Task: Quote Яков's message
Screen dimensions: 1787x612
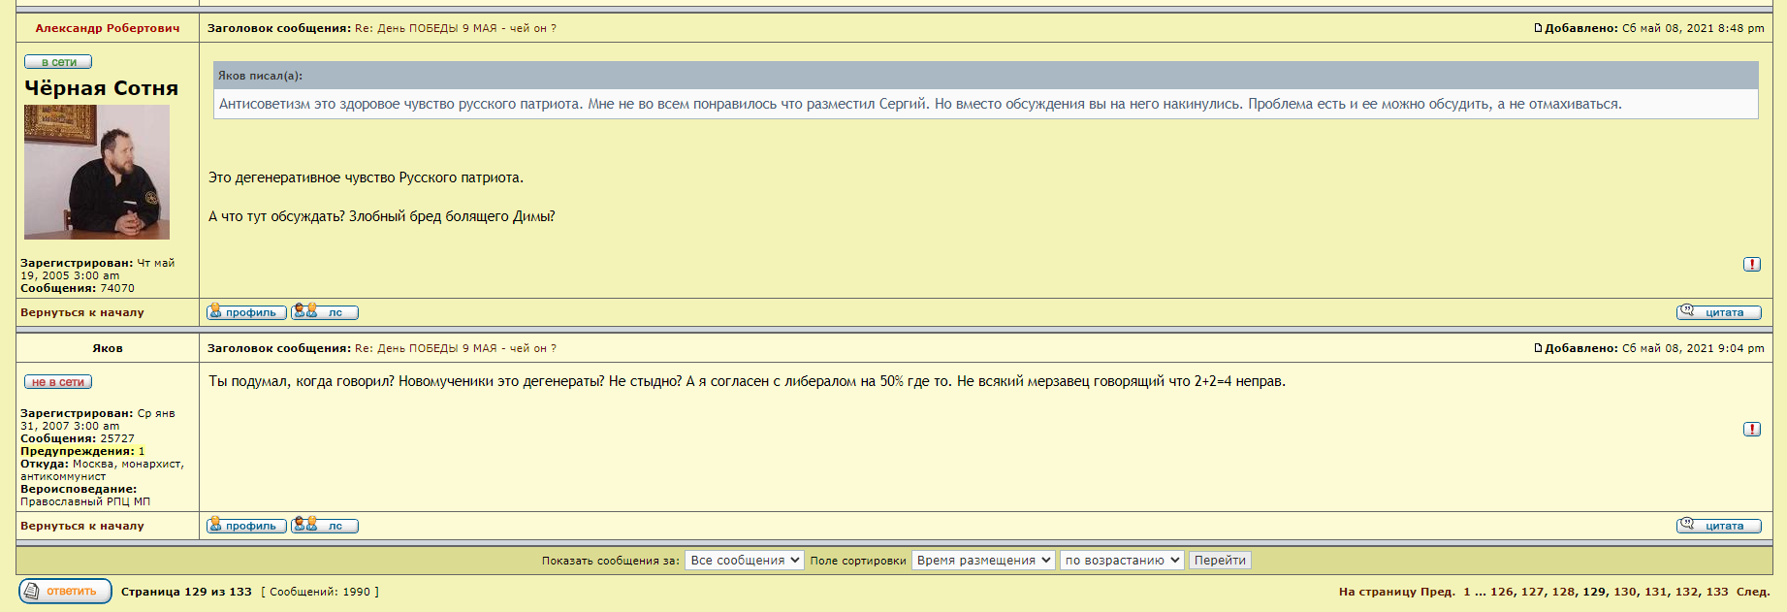Action: click(x=1718, y=526)
